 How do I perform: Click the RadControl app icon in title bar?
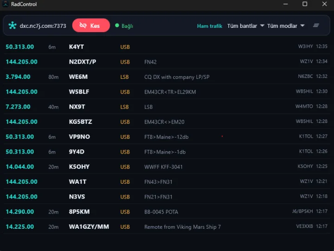(5, 4)
